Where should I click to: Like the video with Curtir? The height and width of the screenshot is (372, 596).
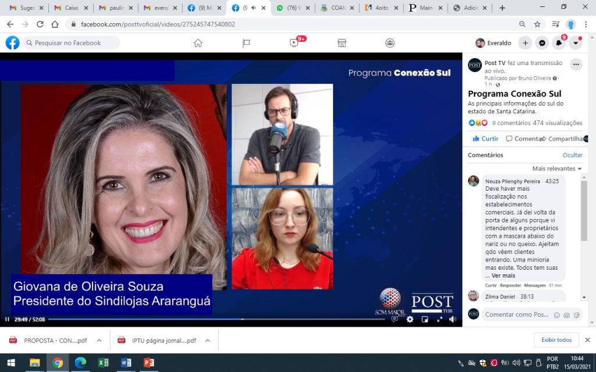[485, 139]
